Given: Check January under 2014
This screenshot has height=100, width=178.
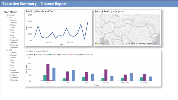Looking at the screenshot, I should (10, 52).
